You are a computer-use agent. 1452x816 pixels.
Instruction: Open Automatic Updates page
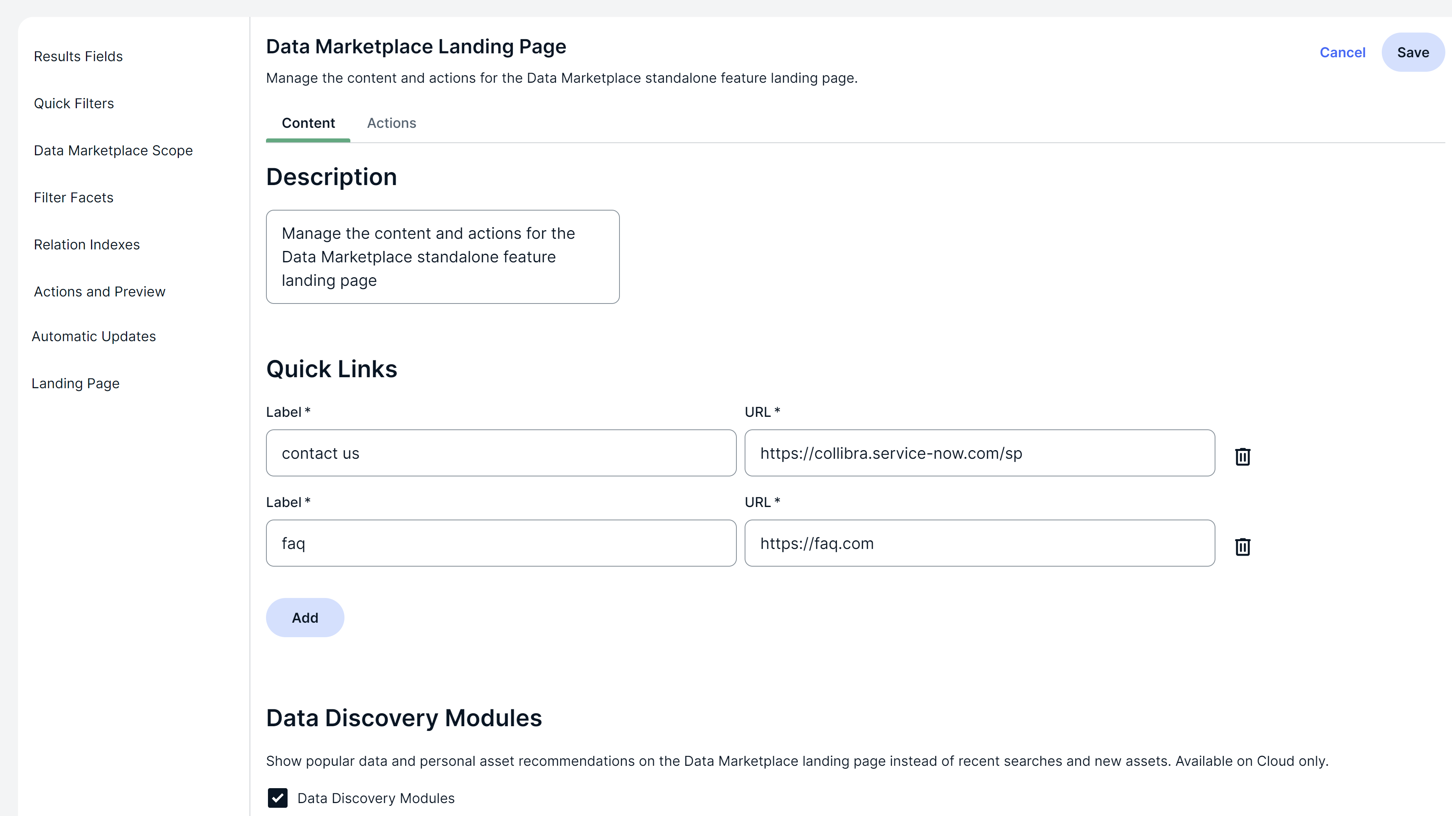(x=93, y=336)
